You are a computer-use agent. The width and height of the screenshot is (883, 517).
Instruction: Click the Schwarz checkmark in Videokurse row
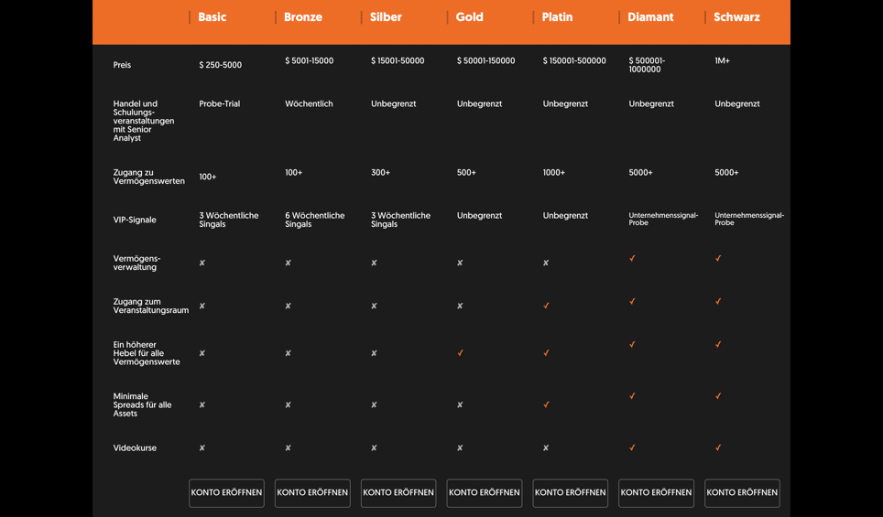[718, 448]
